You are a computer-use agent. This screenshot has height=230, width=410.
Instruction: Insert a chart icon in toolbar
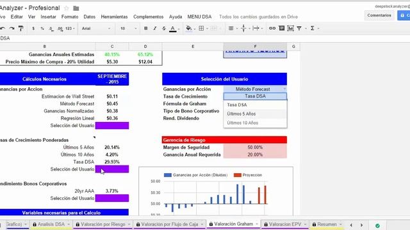[x=290, y=28]
